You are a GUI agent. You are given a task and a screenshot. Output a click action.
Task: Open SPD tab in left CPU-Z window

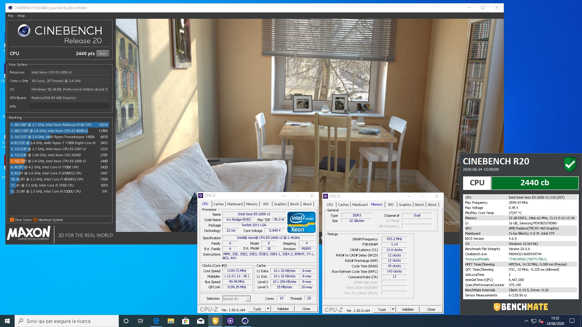coord(266,204)
